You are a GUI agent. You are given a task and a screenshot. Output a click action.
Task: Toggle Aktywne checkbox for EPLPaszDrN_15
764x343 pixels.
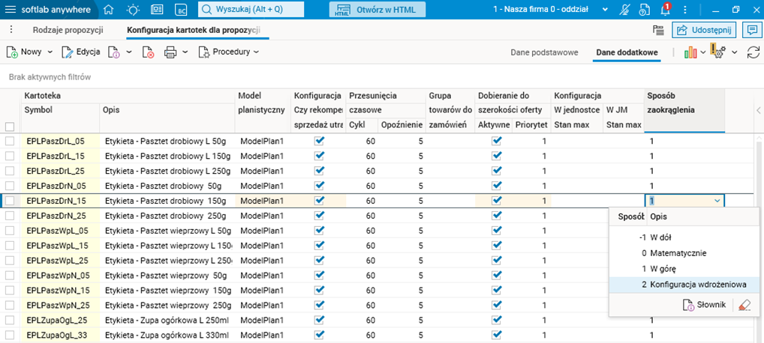point(495,201)
